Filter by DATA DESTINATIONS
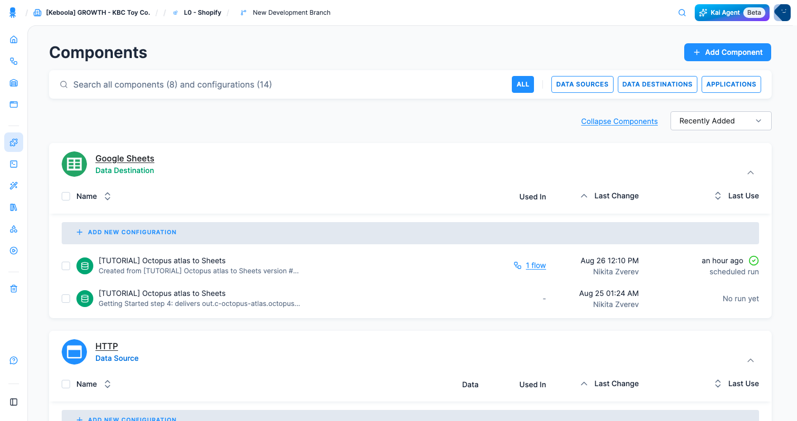 pyautogui.click(x=657, y=84)
